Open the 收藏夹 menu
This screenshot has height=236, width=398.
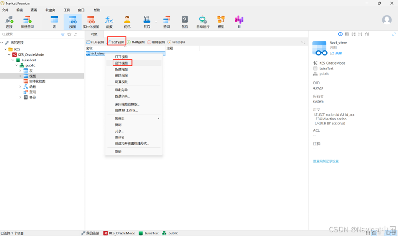pyautogui.click(x=50, y=10)
